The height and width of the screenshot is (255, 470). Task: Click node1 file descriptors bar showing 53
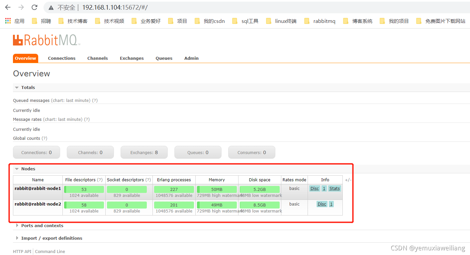point(84,189)
